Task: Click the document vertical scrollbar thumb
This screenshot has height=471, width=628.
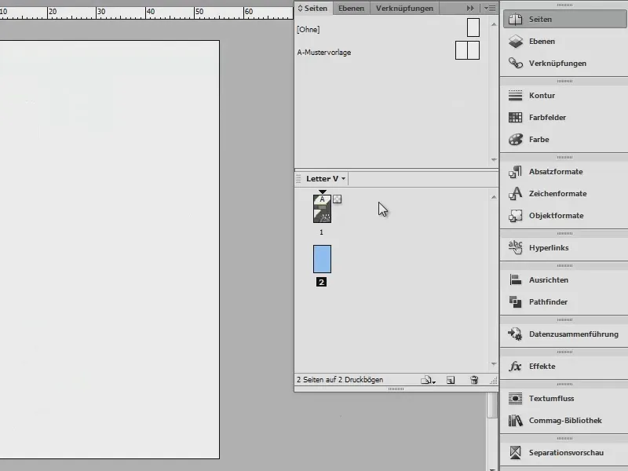Action: (492, 405)
